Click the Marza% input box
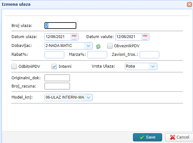Image resolution: width=193 pixels, height=143 pixels. pyautogui.click(x=97, y=55)
